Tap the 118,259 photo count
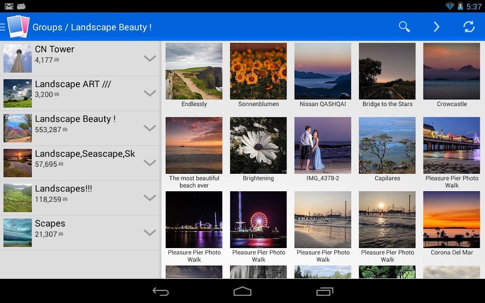This screenshot has height=303, width=485. (x=48, y=199)
